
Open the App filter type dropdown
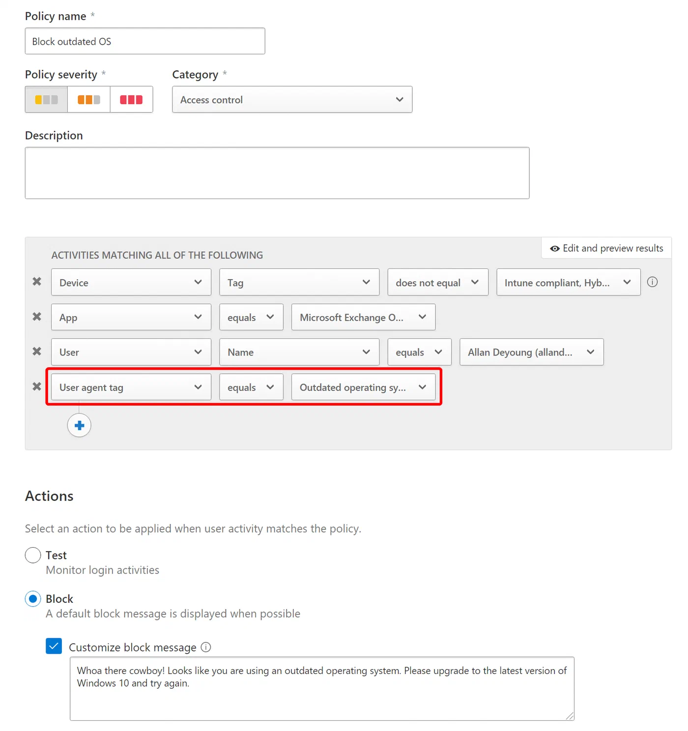click(x=131, y=317)
